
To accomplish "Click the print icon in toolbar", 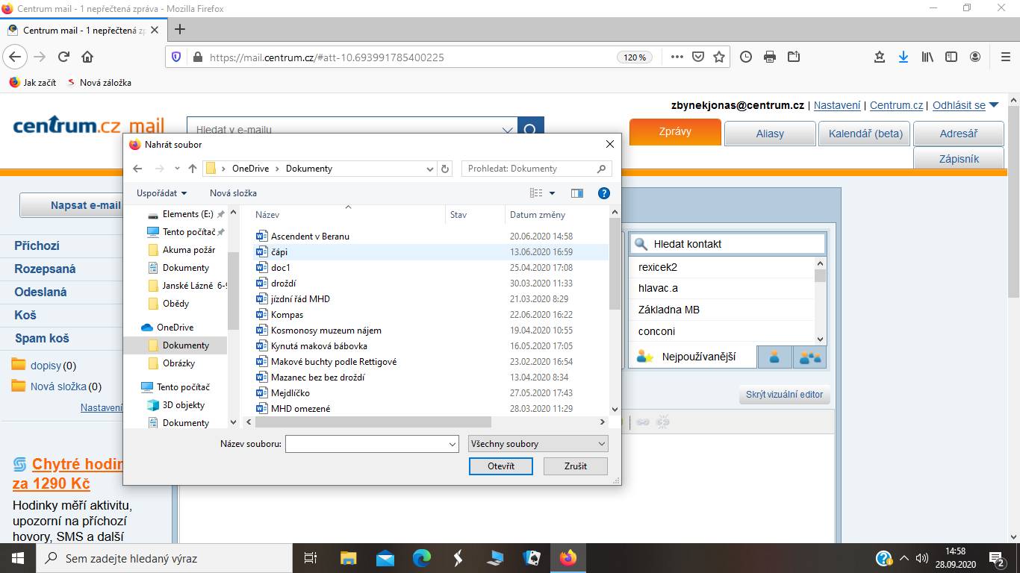I will pos(770,57).
